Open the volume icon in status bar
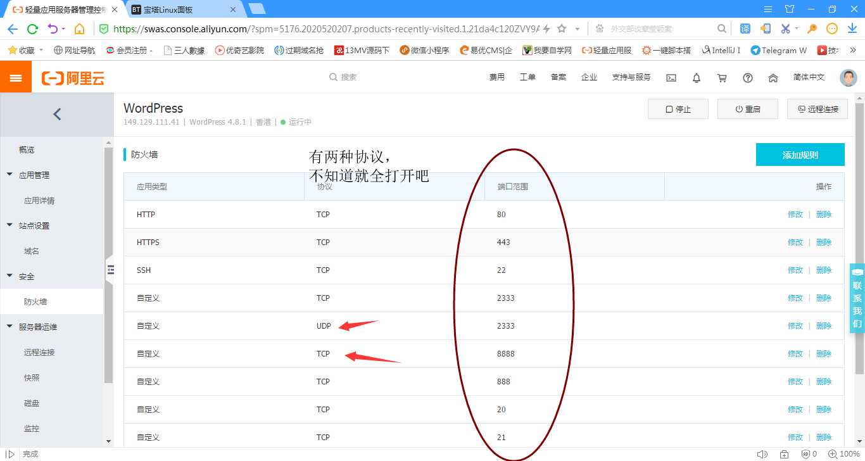Screen dimensions: 865x461 [x=762, y=454]
